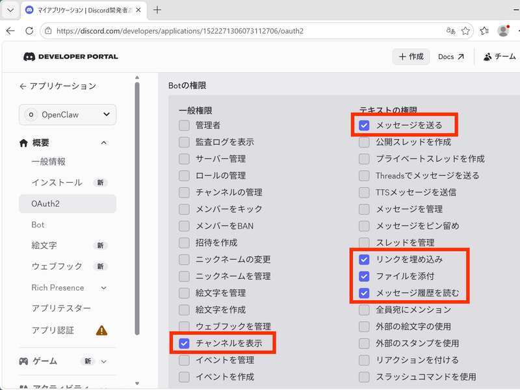Enable リアクションを付ける checkbox
This screenshot has height=390, width=520.
tap(364, 360)
